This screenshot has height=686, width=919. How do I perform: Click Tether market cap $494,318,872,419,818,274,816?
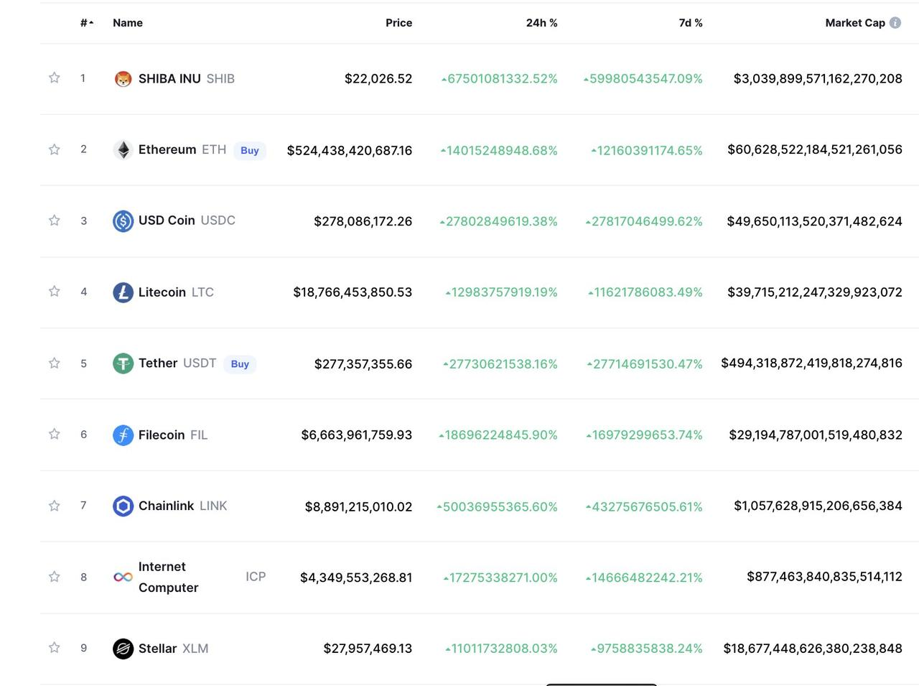[x=812, y=363]
